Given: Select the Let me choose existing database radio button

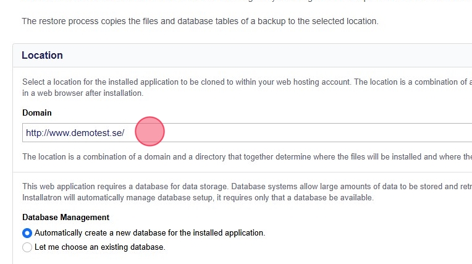Looking at the screenshot, I should click(27, 247).
